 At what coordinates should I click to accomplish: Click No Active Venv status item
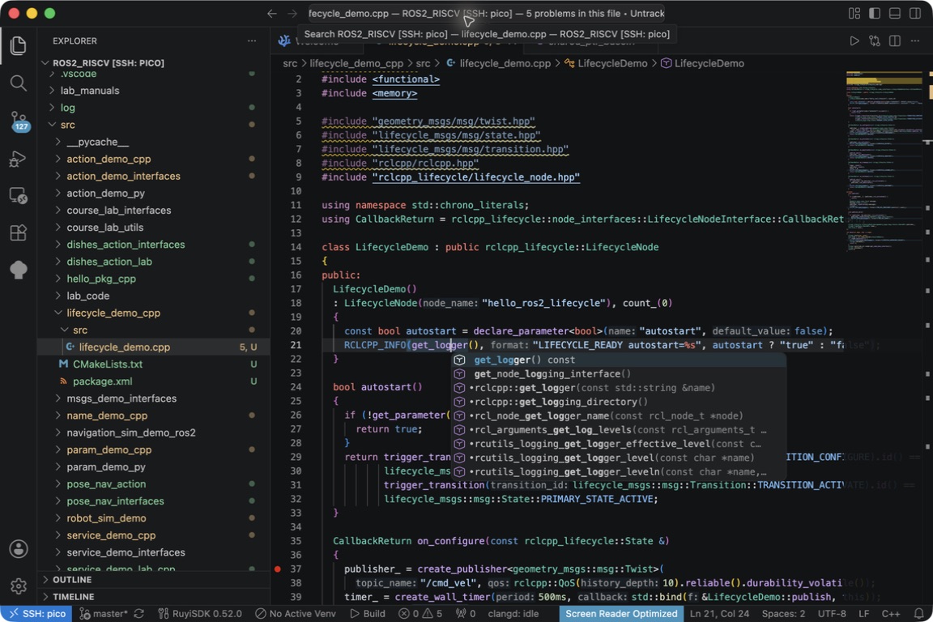[x=295, y=614]
